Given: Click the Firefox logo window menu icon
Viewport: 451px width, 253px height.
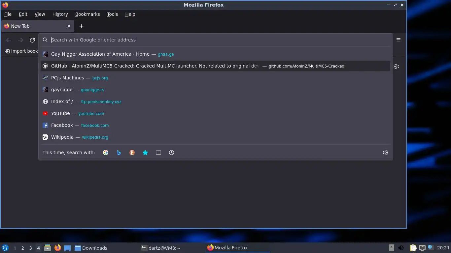Looking at the screenshot, I should (5, 5).
